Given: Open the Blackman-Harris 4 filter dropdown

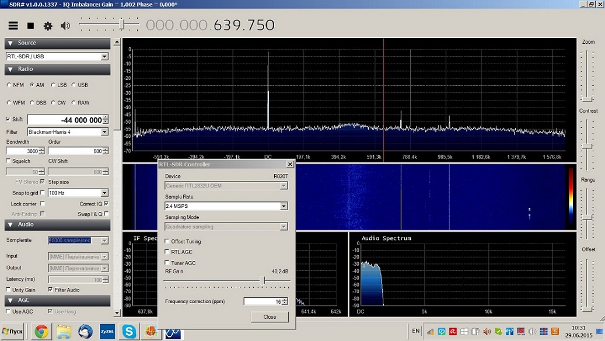Looking at the screenshot, I should (104, 132).
